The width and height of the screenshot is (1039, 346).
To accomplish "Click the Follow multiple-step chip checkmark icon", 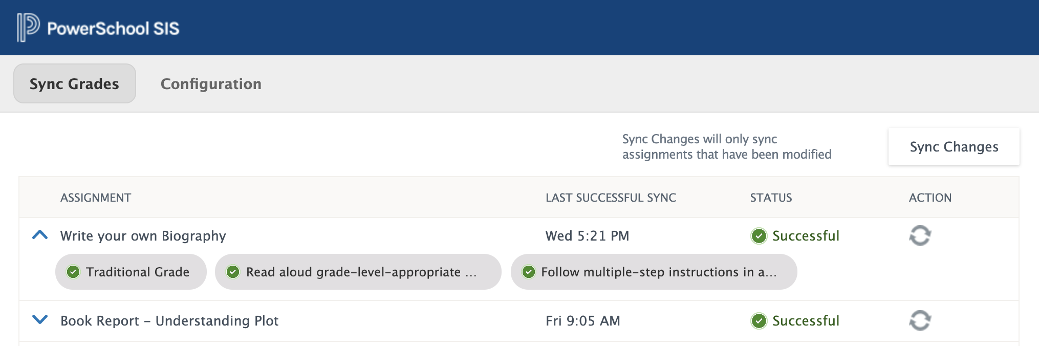I will click(529, 272).
